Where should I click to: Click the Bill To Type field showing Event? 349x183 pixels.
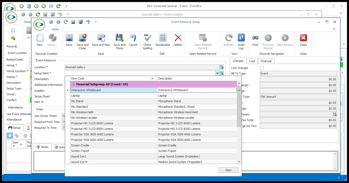tap(298, 73)
